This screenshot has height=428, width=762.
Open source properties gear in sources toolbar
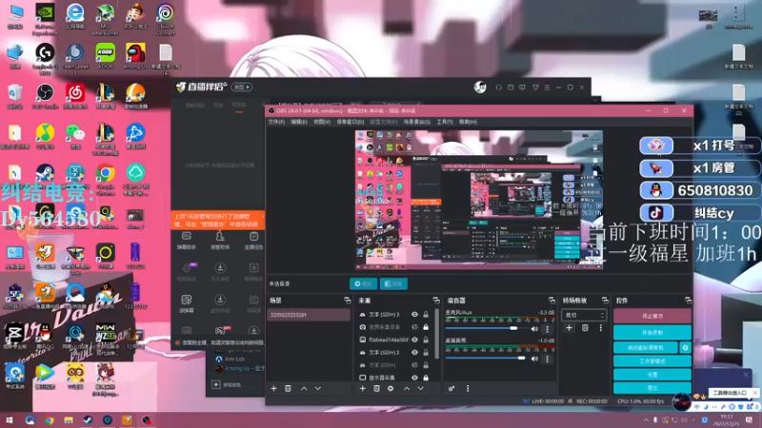tap(391, 388)
